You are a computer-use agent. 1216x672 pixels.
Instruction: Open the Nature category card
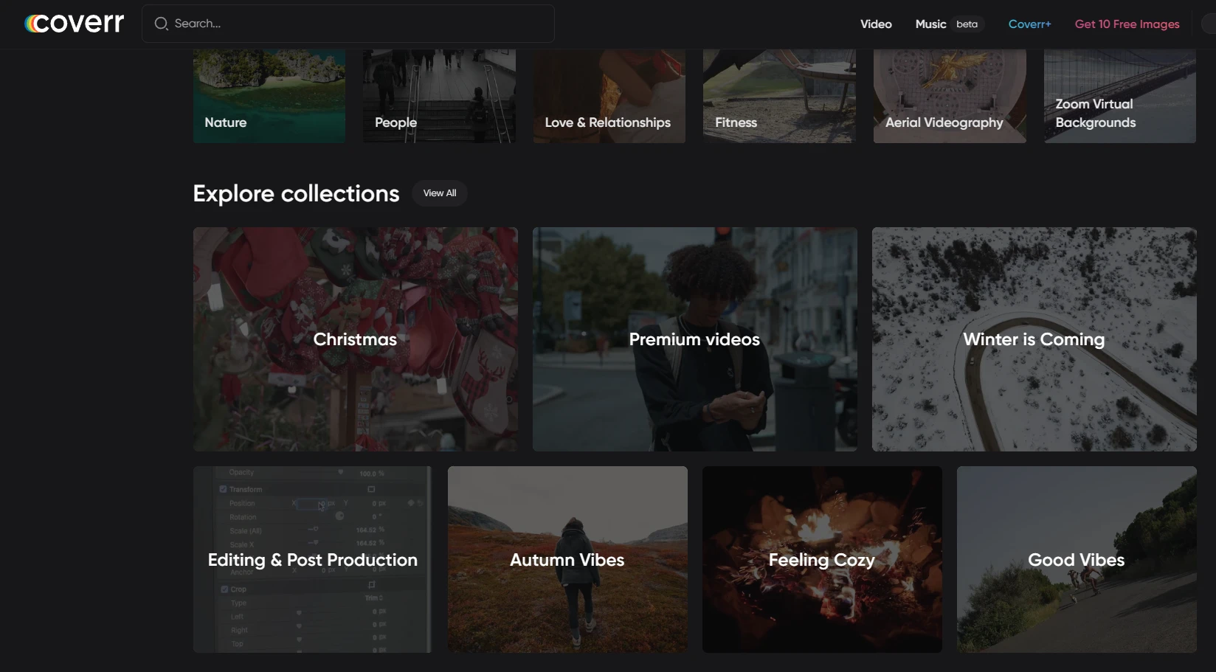pyautogui.click(x=269, y=96)
